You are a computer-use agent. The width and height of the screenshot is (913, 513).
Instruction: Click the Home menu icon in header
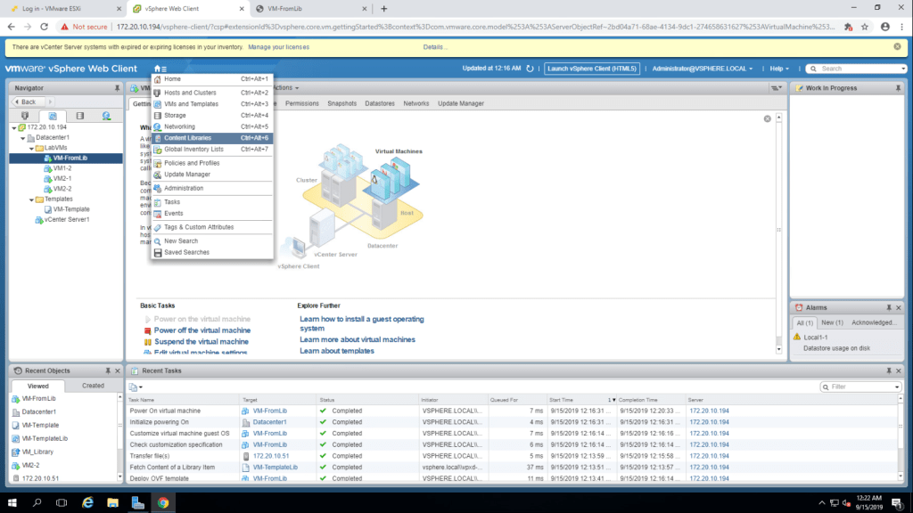tap(159, 69)
